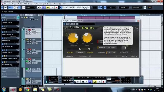
Task: Click the MannyM TripleD Stereo insert
Action: pos(10,59)
